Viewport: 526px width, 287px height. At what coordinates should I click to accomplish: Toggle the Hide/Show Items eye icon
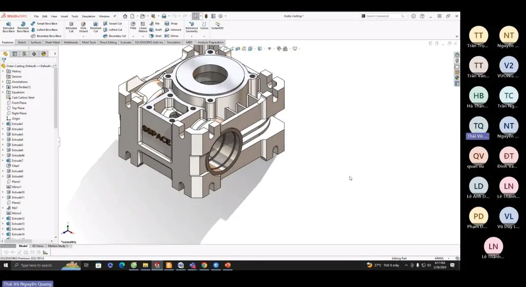click(x=269, y=49)
